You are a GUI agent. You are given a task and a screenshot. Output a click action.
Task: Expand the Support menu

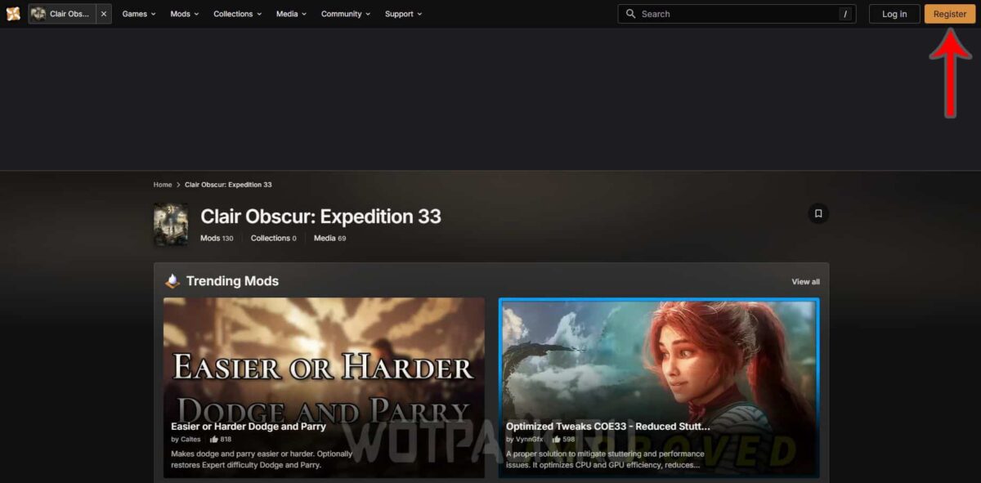click(x=404, y=14)
